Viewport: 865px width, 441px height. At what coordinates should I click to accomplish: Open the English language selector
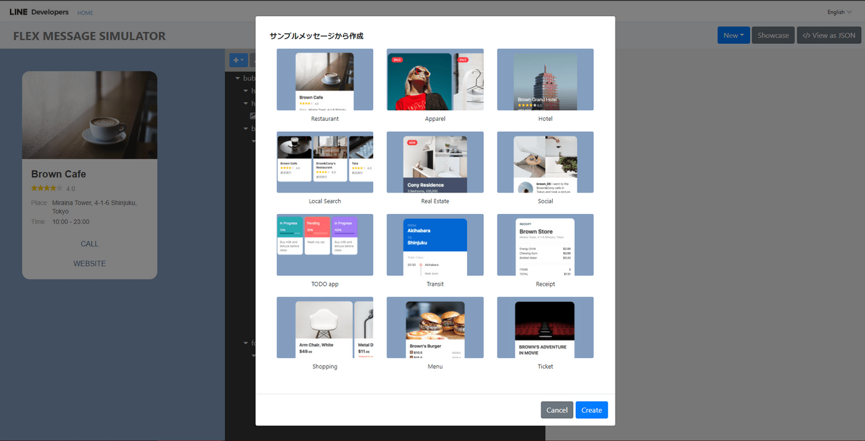pos(840,12)
